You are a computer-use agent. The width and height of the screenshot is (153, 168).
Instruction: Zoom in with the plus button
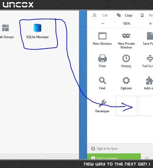(150, 23)
